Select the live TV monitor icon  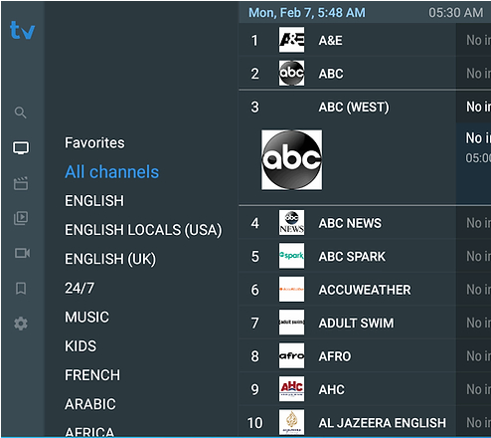[21, 148]
